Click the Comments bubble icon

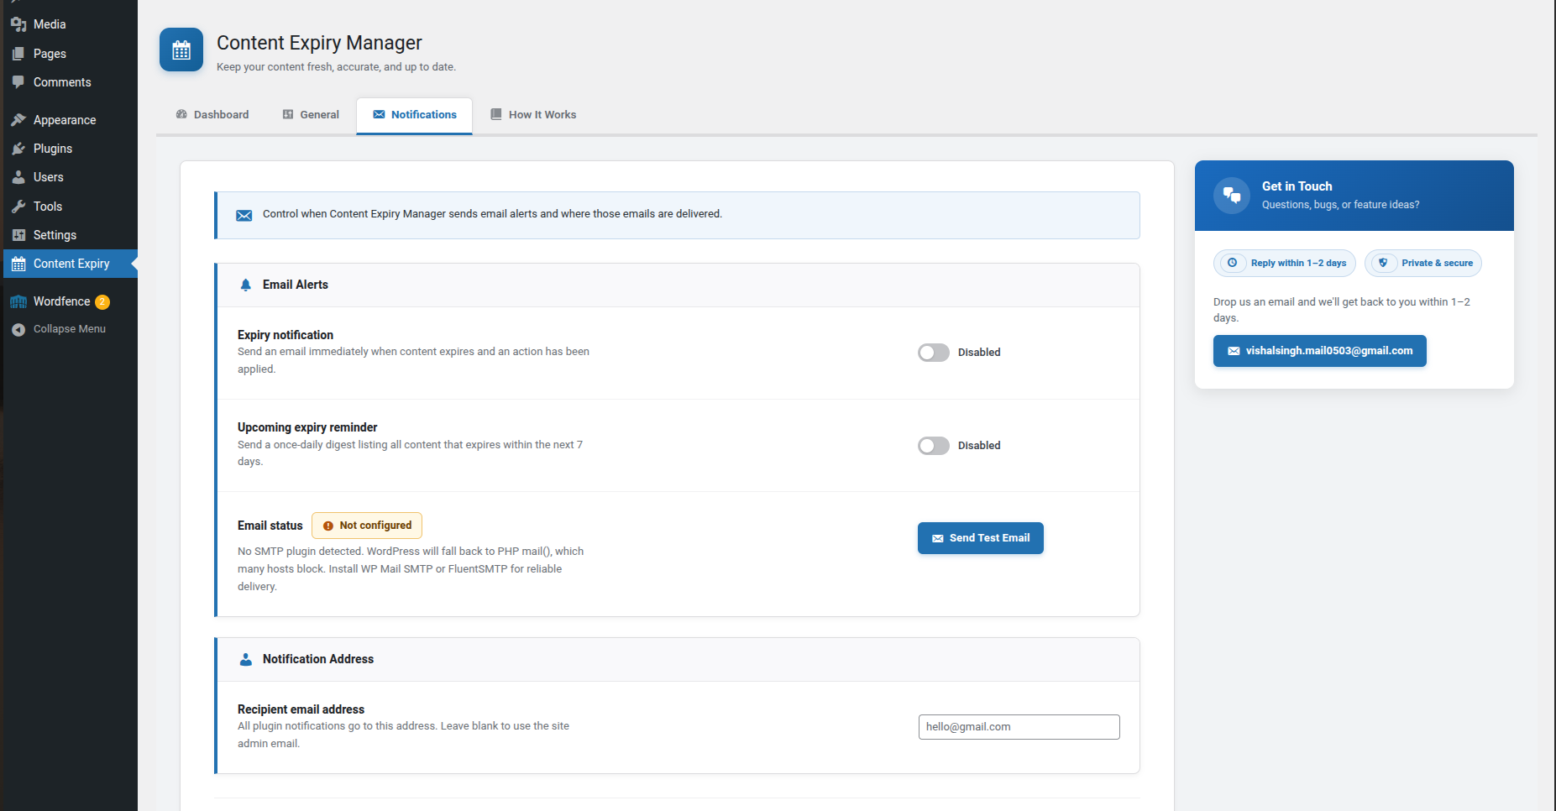pyautogui.click(x=18, y=82)
